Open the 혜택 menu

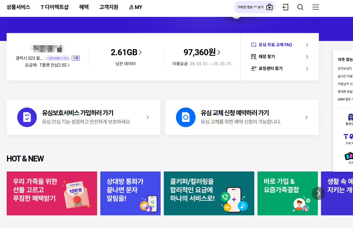[x=84, y=7]
